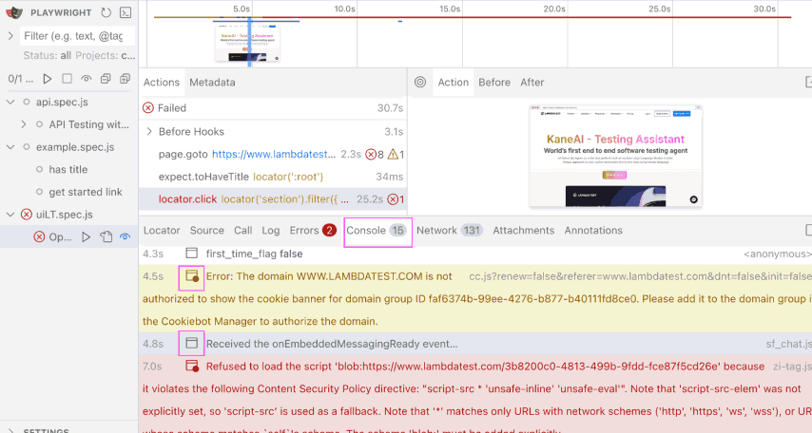The height and width of the screenshot is (433, 812).
Task: Switch to the Network tab
Action: click(436, 231)
